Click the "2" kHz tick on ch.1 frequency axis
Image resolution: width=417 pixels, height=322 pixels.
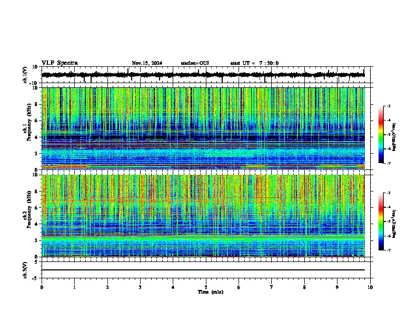(36, 153)
